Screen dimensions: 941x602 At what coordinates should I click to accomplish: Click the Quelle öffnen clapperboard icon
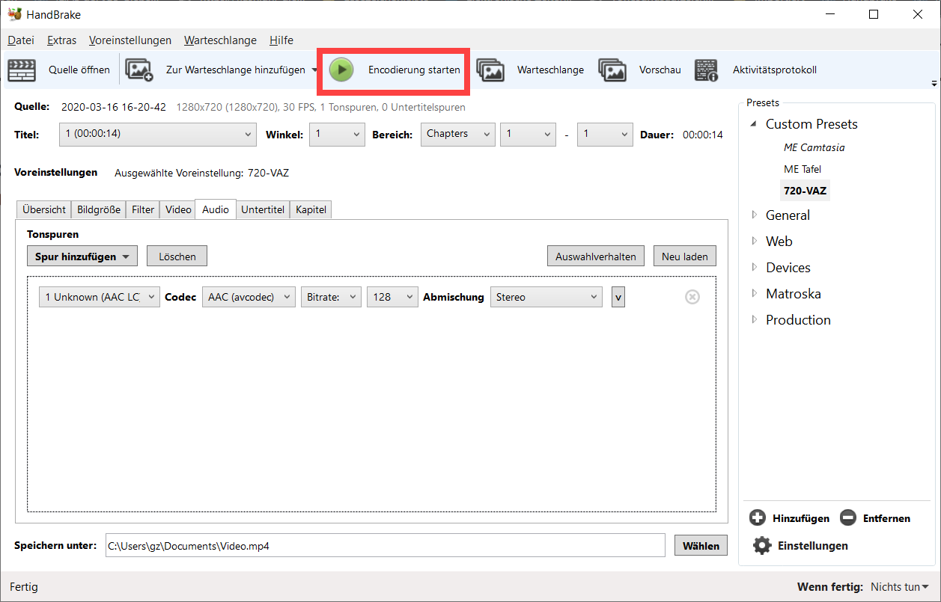[x=22, y=70]
